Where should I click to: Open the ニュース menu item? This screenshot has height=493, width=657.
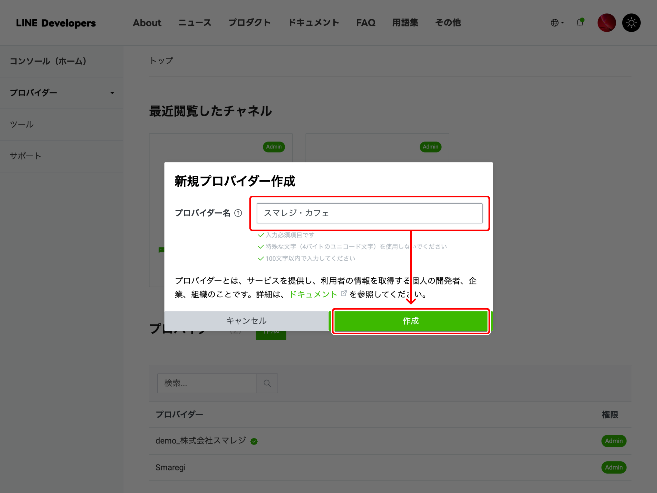tap(195, 23)
